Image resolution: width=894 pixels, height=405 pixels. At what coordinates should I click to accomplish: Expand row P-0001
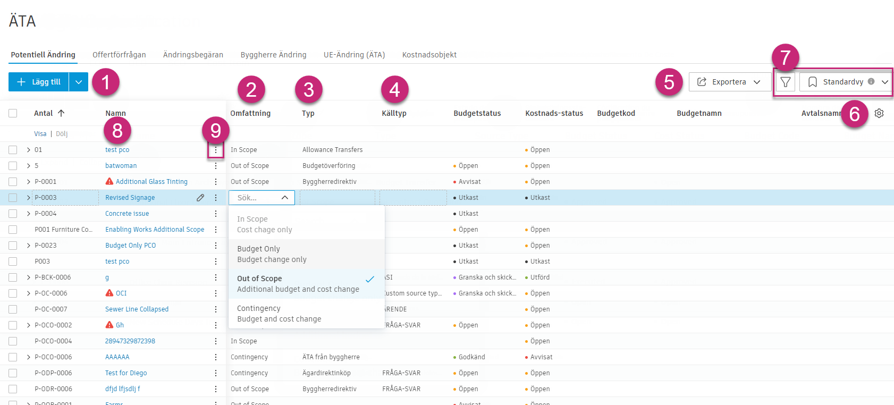click(x=29, y=182)
